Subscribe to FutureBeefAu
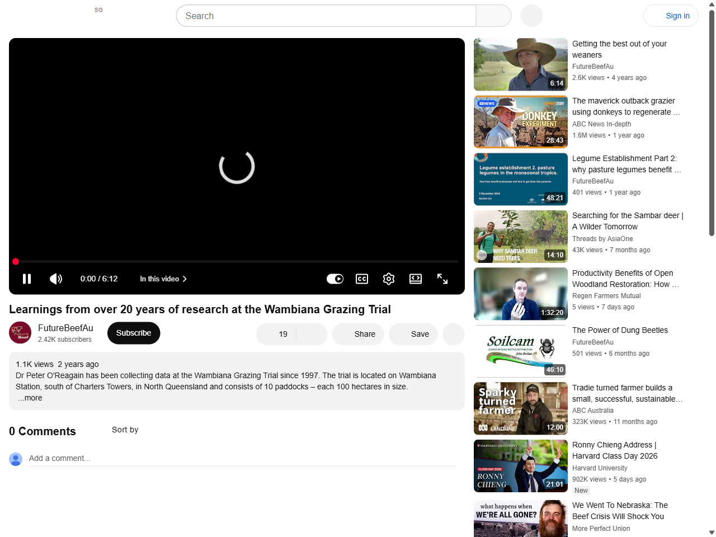The image size is (716, 537). coord(134,333)
